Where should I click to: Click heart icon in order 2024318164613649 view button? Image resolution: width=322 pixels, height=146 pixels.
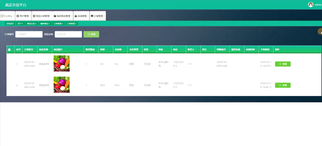[280, 85]
